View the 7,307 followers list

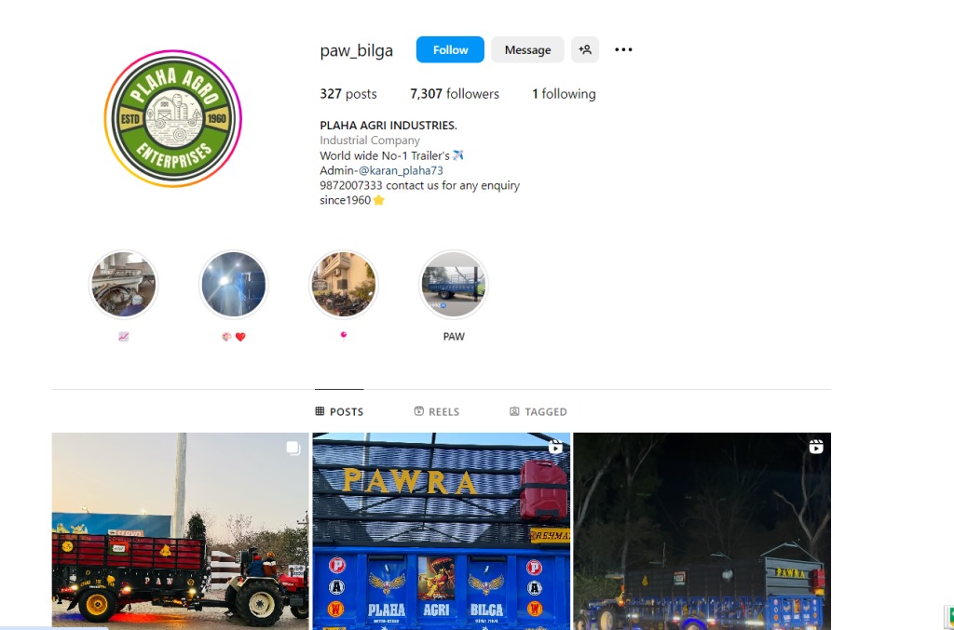[455, 94]
